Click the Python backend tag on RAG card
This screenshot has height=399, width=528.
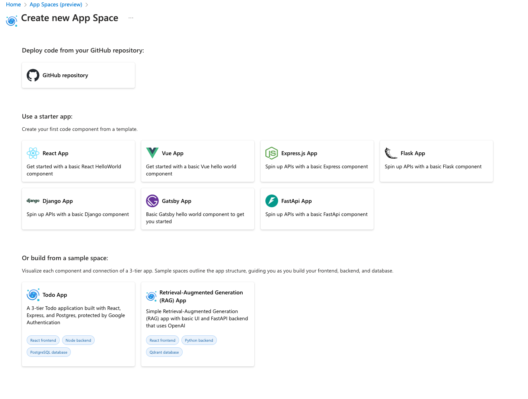pos(199,340)
